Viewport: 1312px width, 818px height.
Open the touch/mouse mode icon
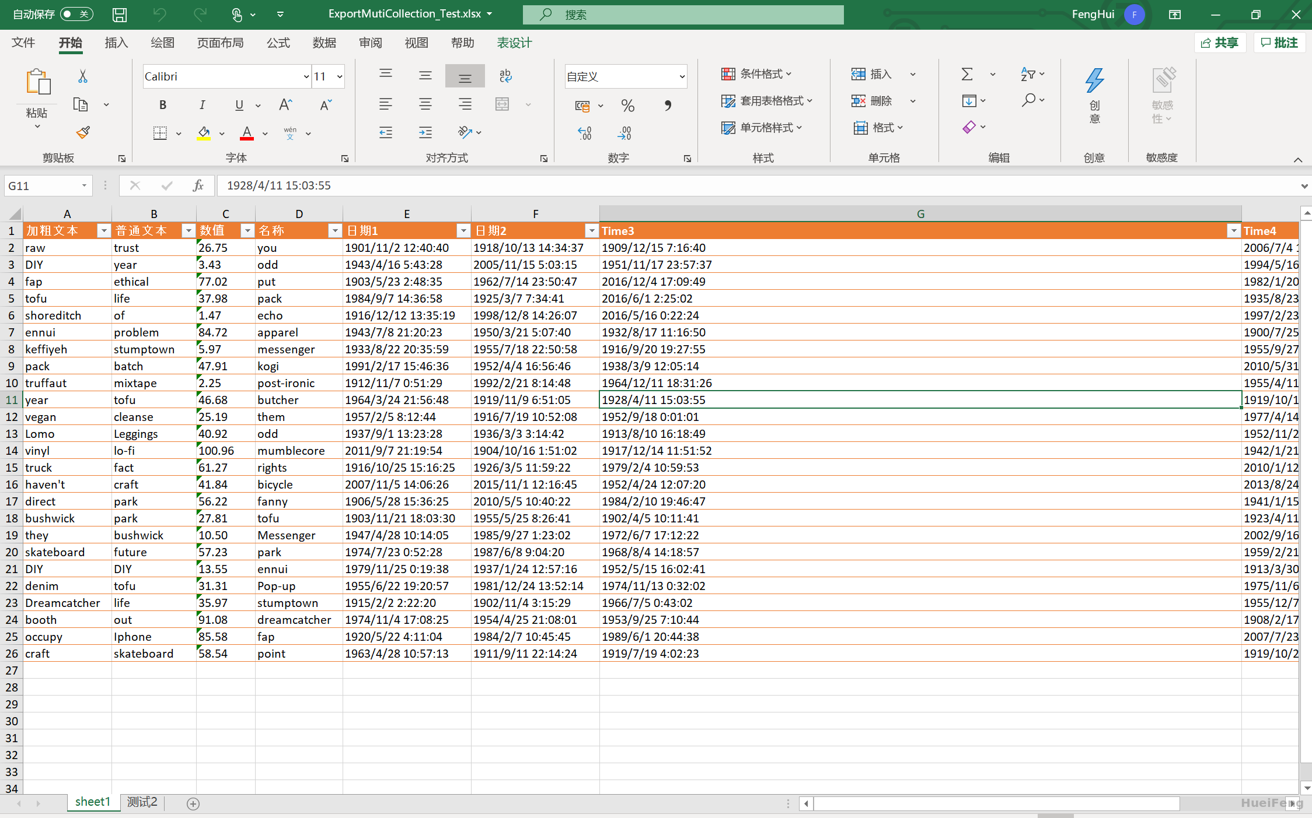click(x=237, y=15)
